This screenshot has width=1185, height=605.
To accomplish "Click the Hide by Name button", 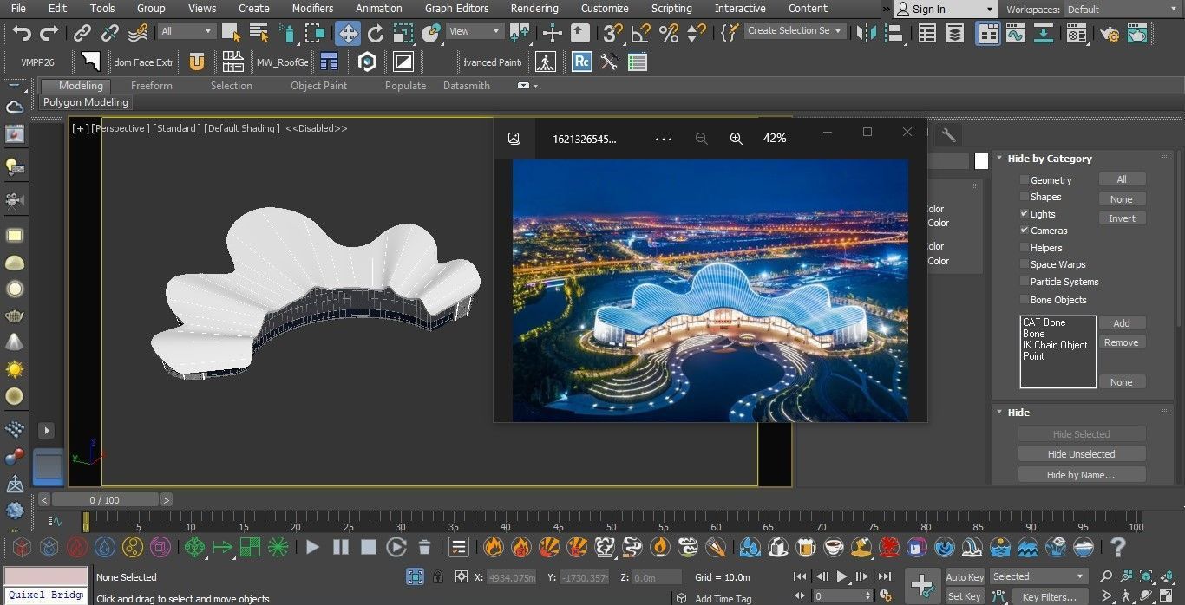I will tap(1081, 475).
